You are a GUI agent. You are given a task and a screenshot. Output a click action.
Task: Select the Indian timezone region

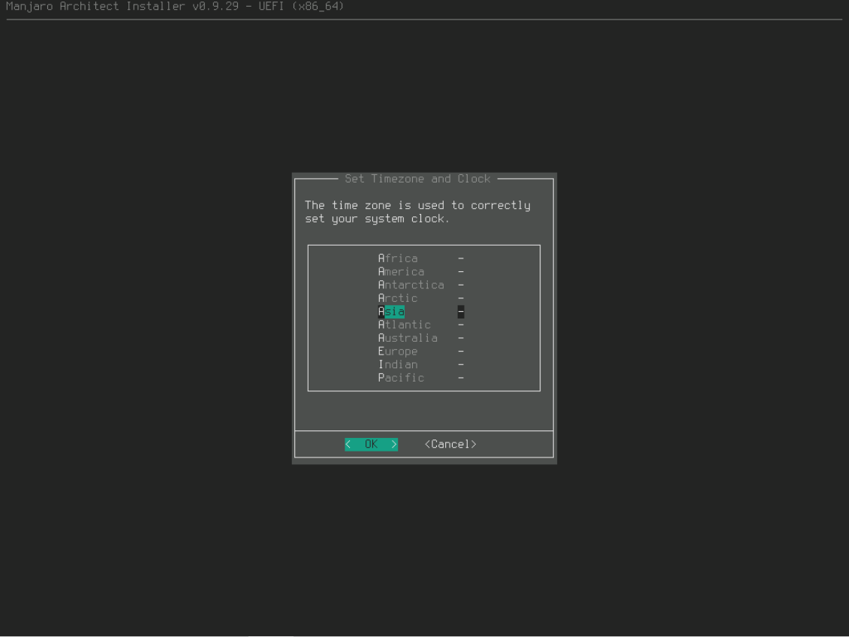[398, 365]
